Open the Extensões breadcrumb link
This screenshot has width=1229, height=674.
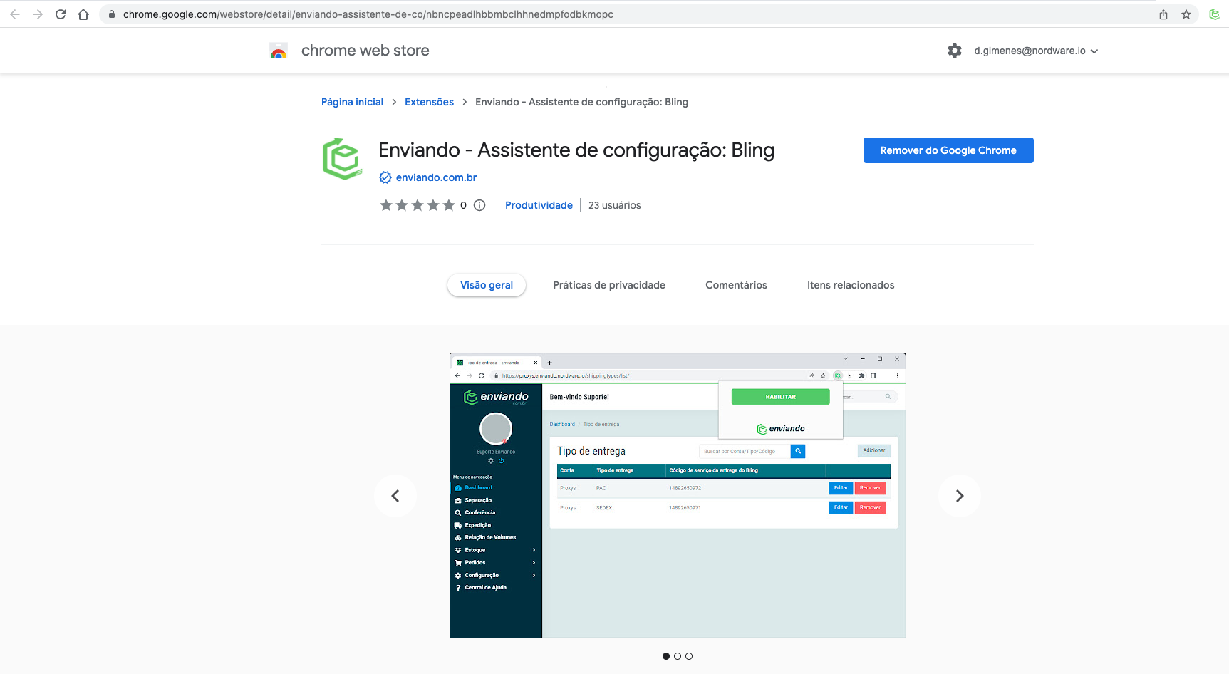(x=429, y=102)
